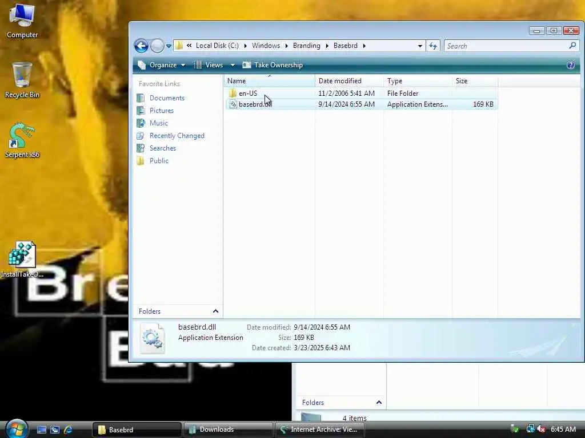This screenshot has height=438, width=585.
Task: Minimize the Basebrd window
Action: (x=536, y=31)
